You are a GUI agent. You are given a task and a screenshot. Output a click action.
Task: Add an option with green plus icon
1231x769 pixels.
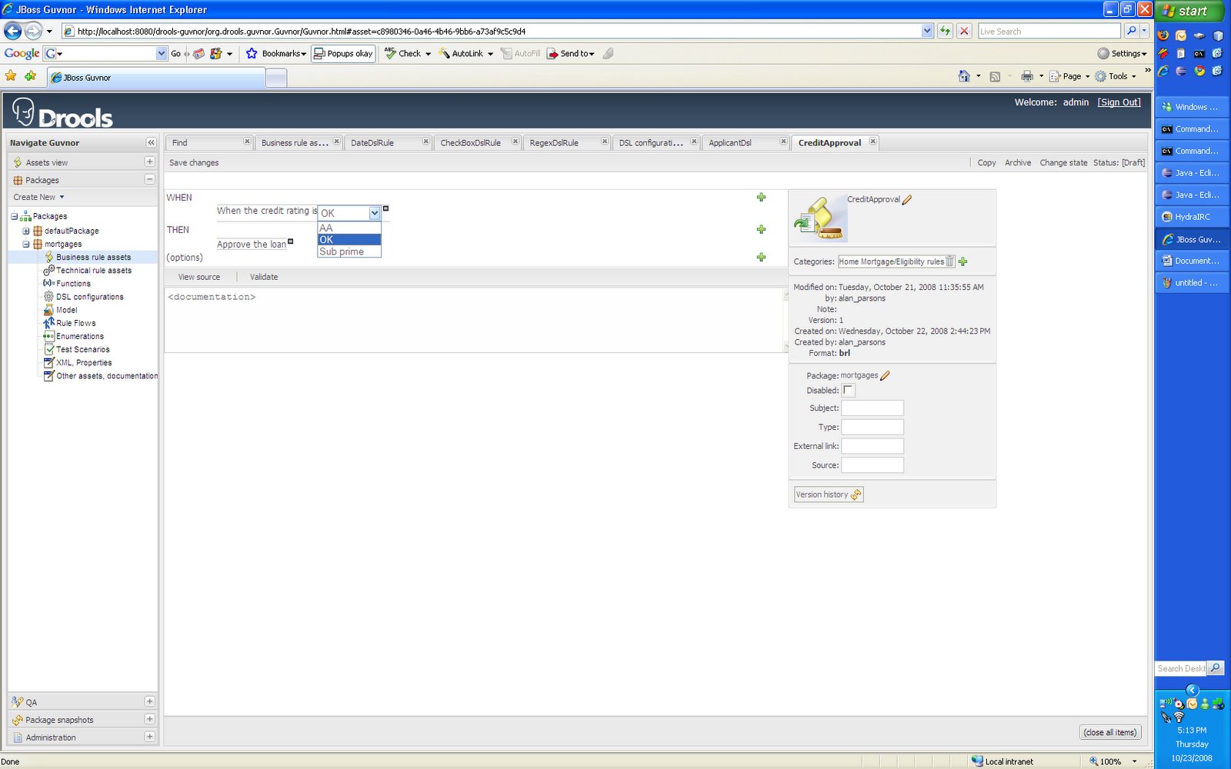point(761,257)
